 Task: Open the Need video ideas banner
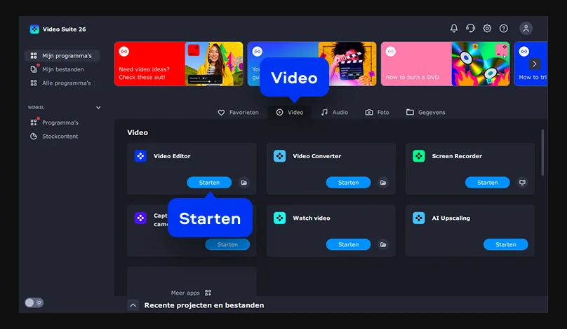(x=179, y=64)
